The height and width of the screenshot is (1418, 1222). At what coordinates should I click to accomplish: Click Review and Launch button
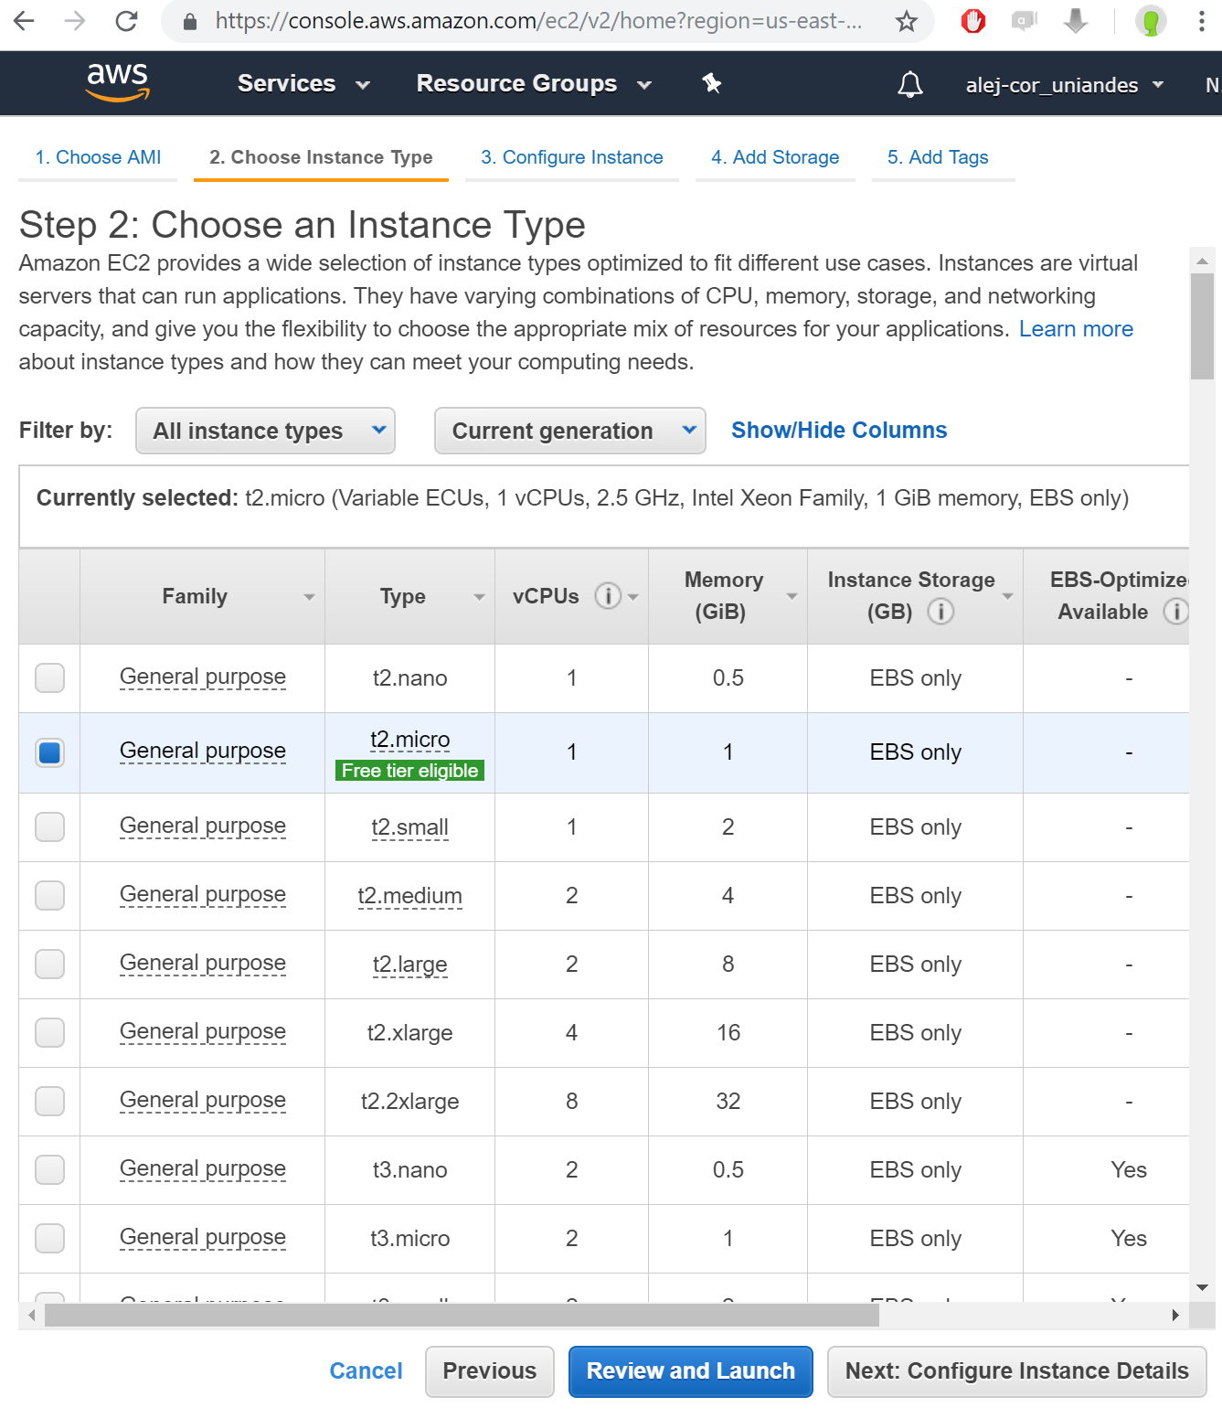click(691, 1371)
